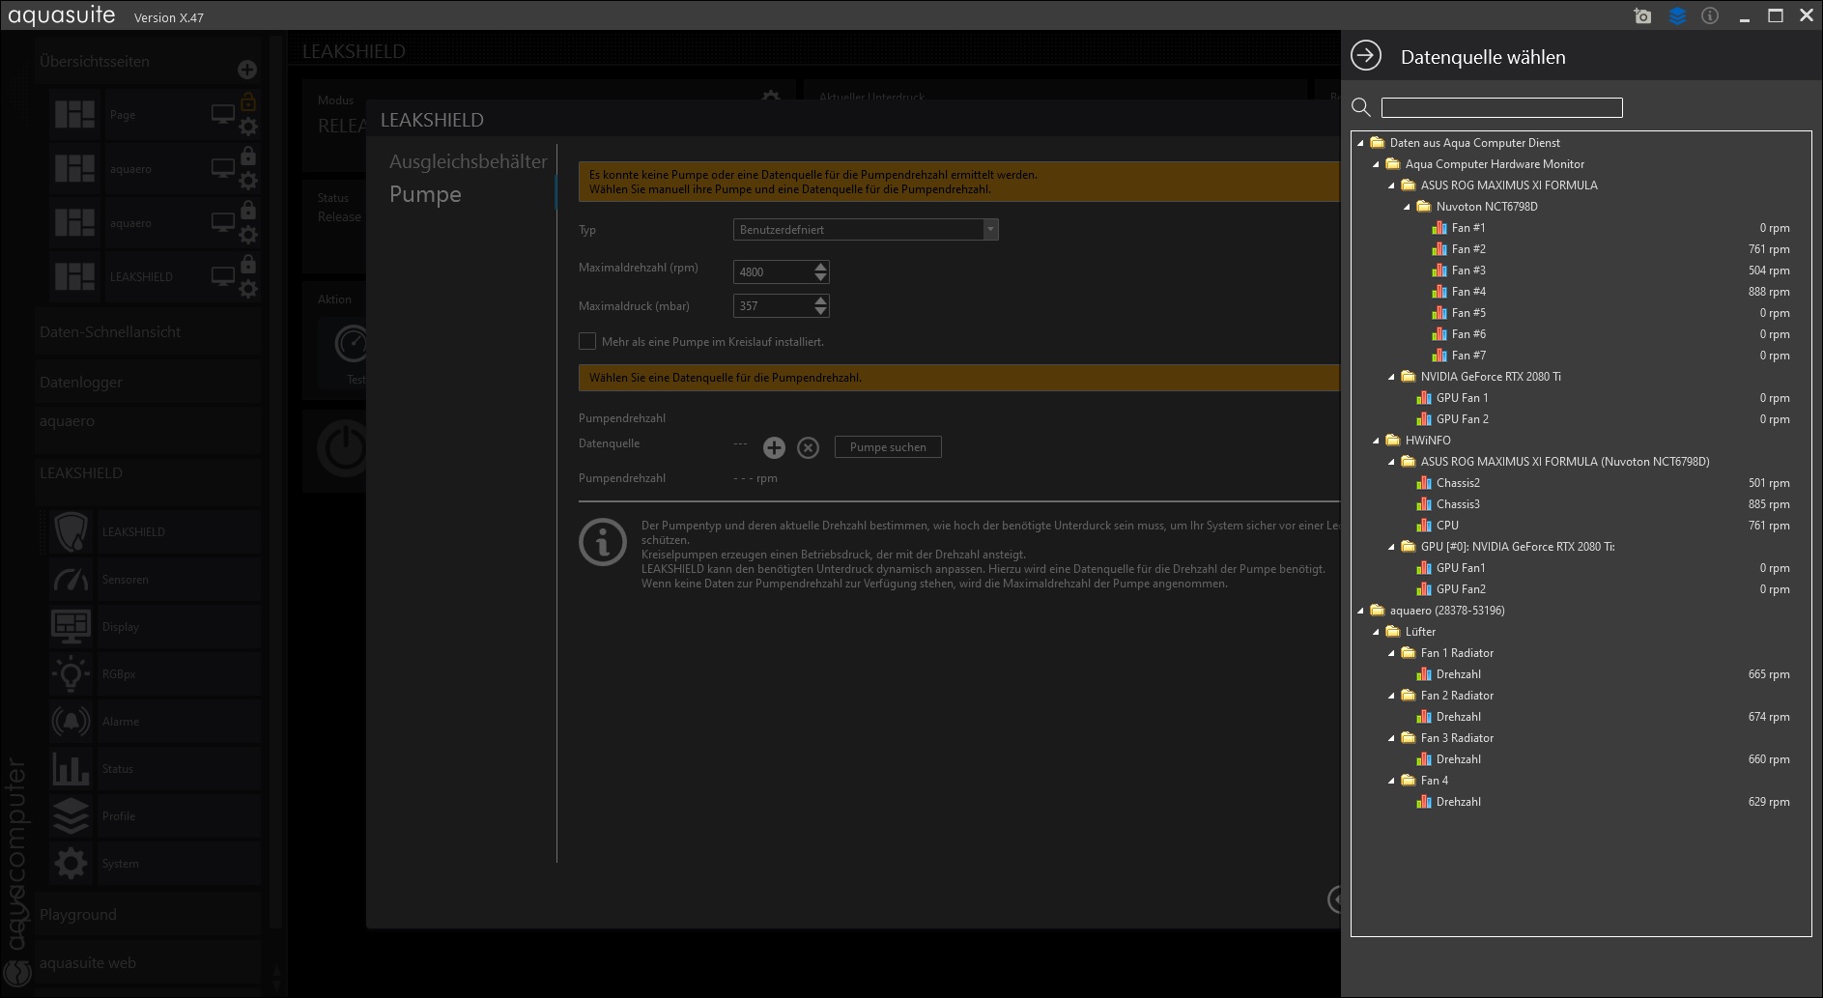Click the screenshot camera icon in title bar

click(x=1642, y=16)
